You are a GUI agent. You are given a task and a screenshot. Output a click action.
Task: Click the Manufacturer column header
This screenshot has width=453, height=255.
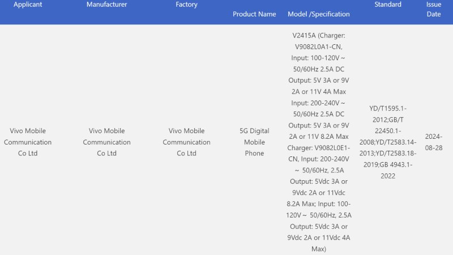tap(106, 5)
